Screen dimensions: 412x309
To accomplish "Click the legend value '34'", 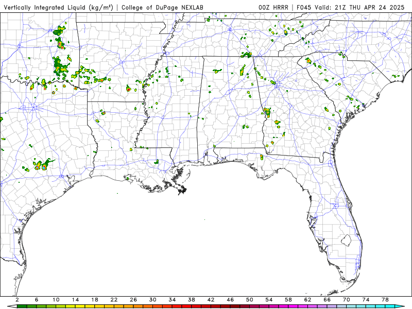I will point(172,300).
